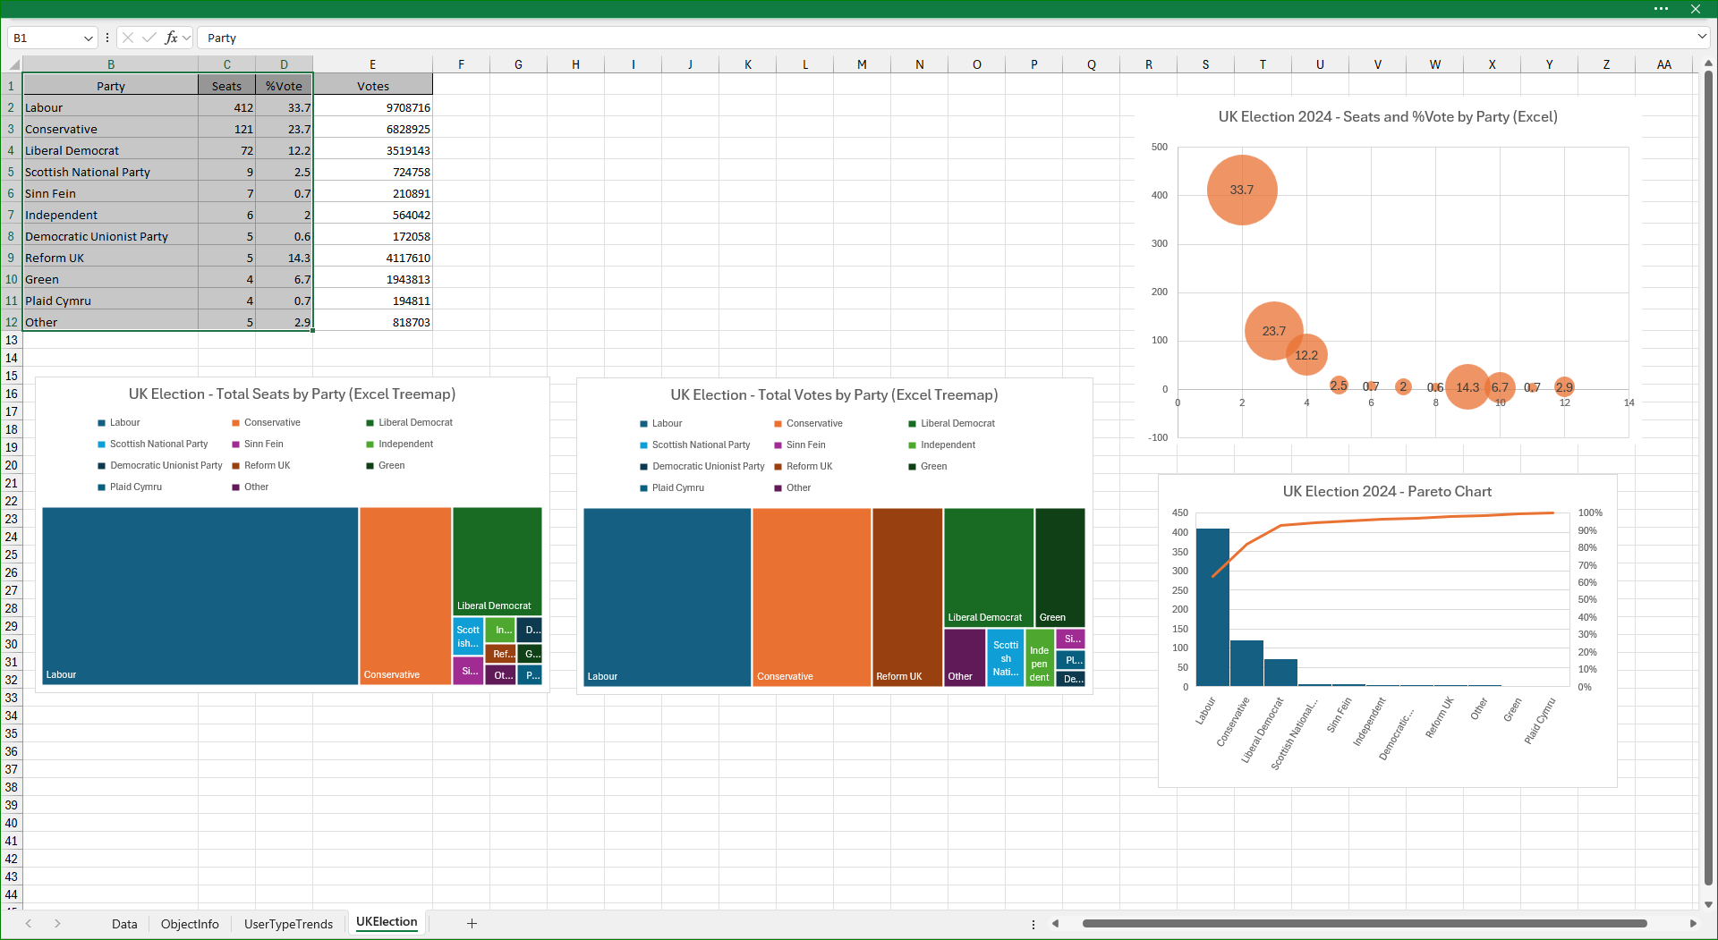
Task: Click cell containing Conservative party name
Action: coord(111,129)
